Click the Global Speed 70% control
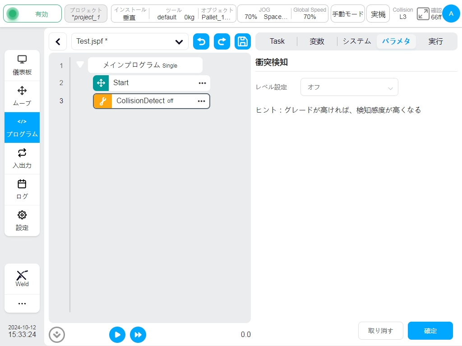Image resolution: width=462 pixels, height=346 pixels. [310, 14]
